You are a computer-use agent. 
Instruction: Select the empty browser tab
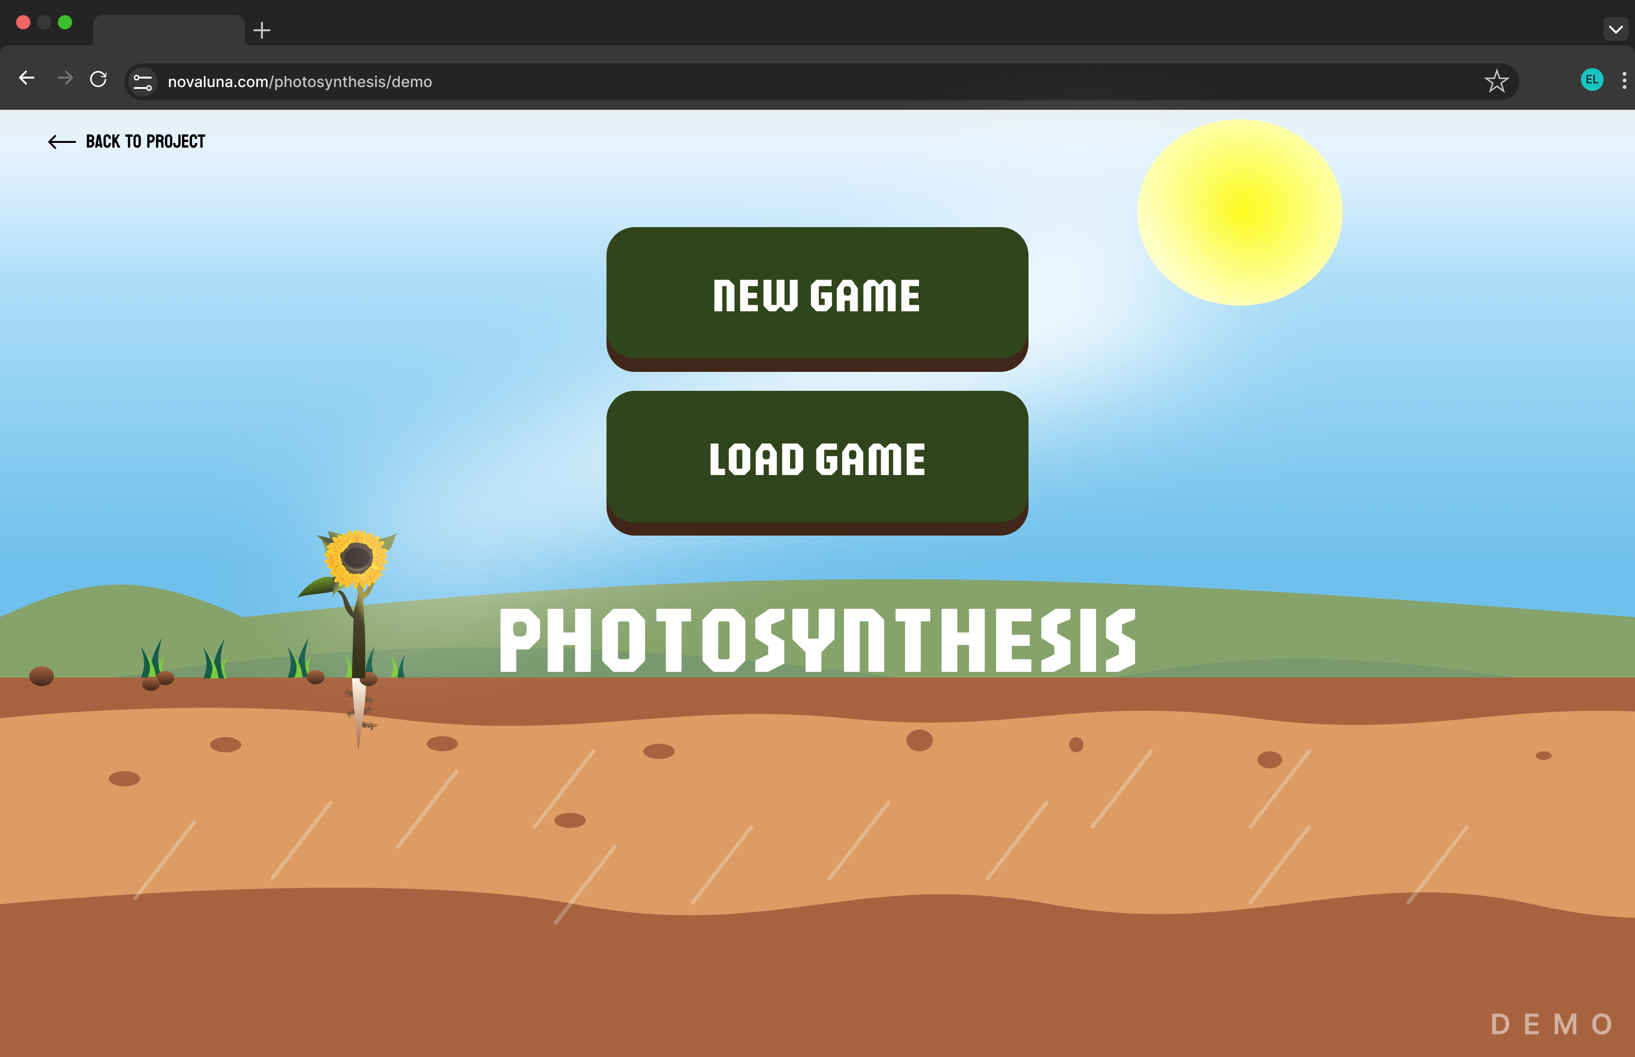[x=168, y=30]
